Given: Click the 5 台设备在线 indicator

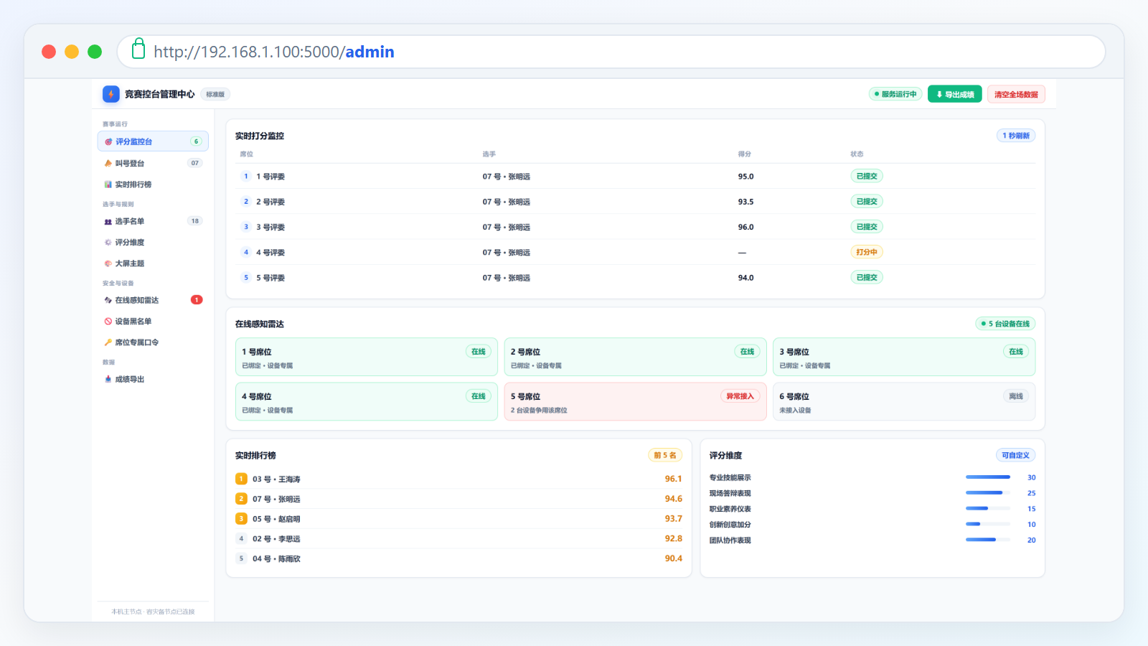Looking at the screenshot, I should pos(1005,324).
